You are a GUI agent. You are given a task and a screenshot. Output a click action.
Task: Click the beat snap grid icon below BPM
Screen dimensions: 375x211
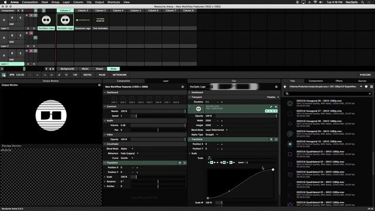click(x=4, y=75)
